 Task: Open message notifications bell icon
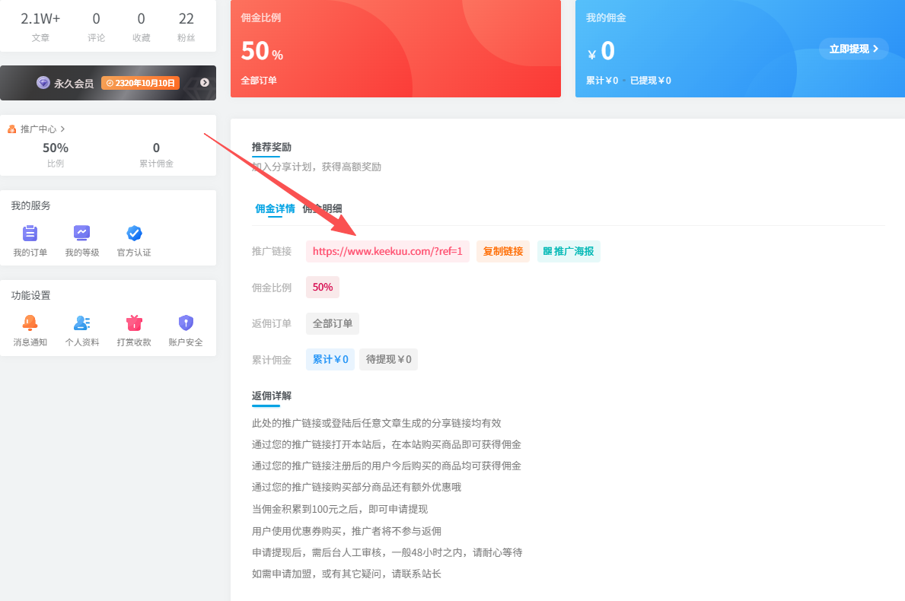click(30, 323)
